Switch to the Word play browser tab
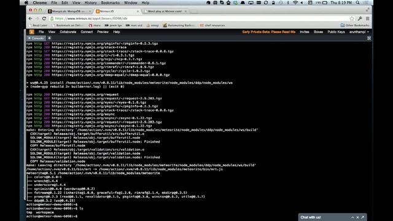The image size is (393, 221). tap(165, 11)
